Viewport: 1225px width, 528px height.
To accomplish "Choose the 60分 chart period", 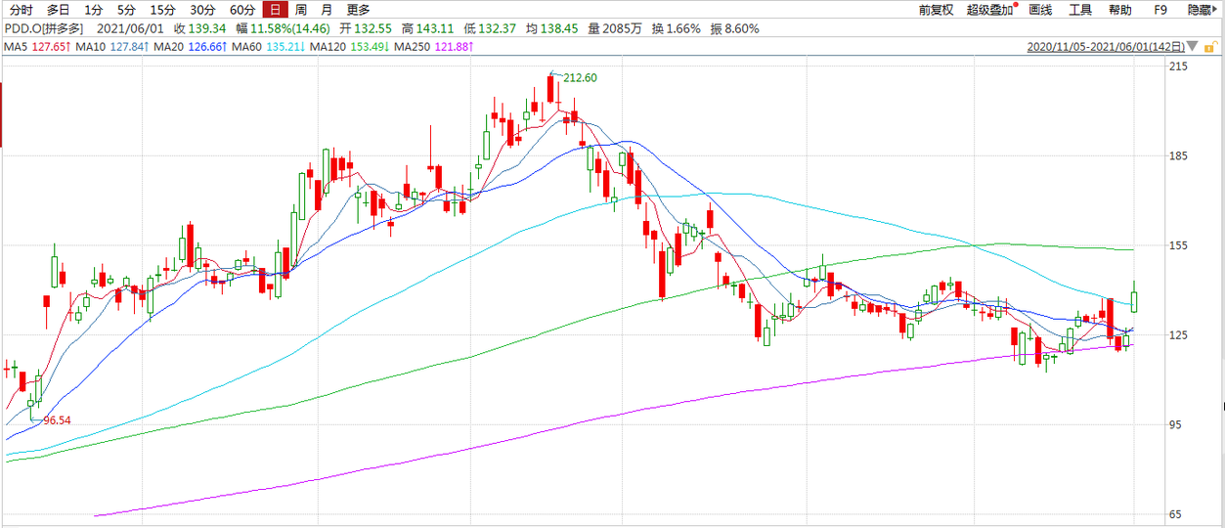I will (241, 10).
